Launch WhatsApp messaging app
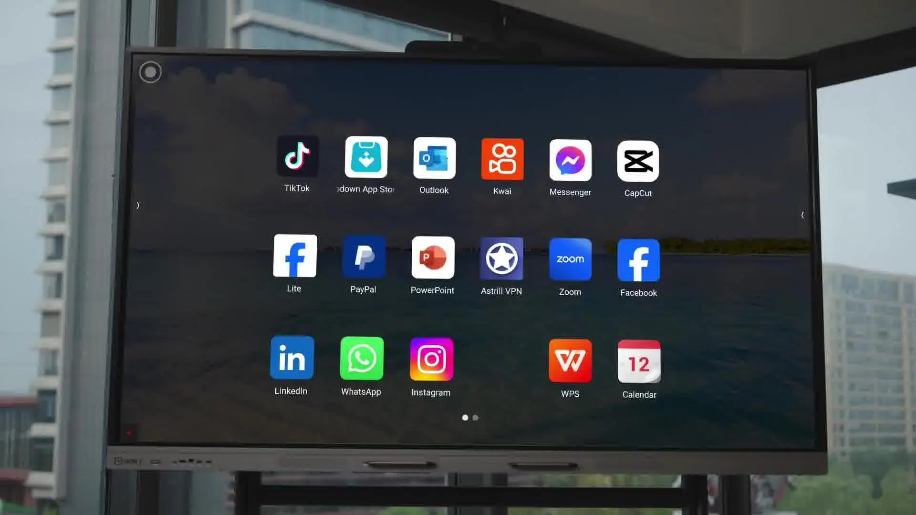Image resolution: width=916 pixels, height=515 pixels. (361, 359)
